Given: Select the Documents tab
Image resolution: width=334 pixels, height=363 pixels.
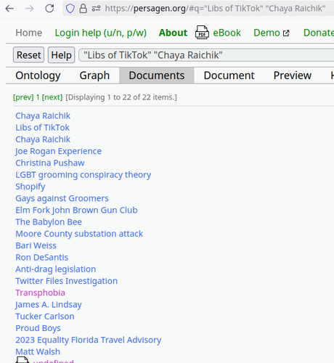Looking at the screenshot, I should point(157,76).
